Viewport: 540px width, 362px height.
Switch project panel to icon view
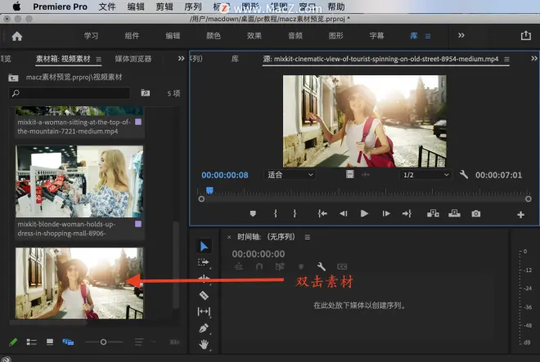tap(50, 342)
